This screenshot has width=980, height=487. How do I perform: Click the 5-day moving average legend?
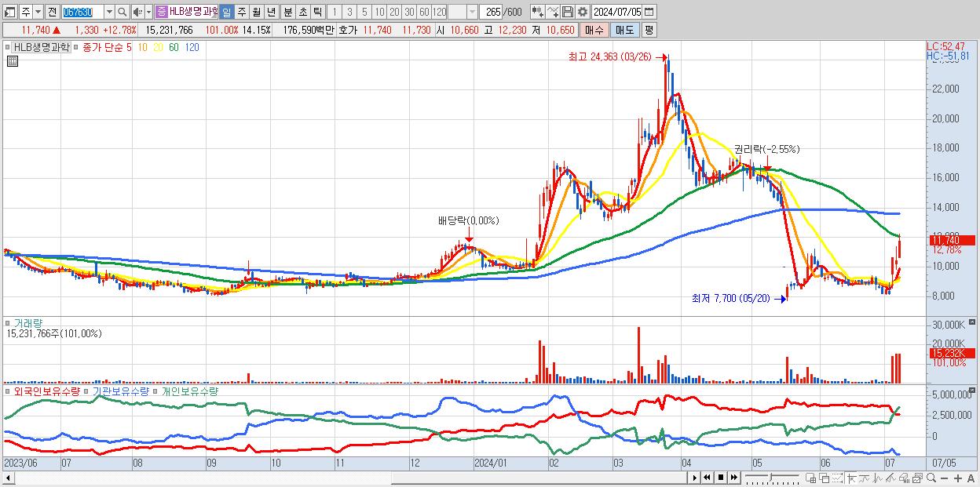click(129, 47)
